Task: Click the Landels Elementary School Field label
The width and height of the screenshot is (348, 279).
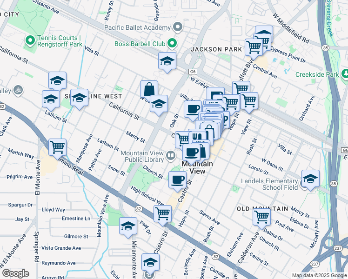Action: pyautogui.click(x=269, y=184)
